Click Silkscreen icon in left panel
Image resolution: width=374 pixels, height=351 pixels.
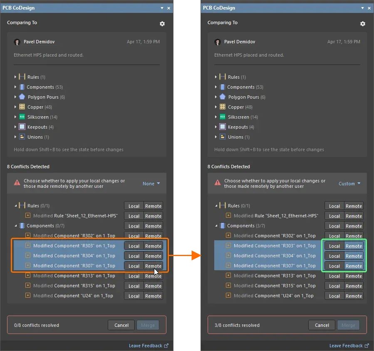(22, 117)
